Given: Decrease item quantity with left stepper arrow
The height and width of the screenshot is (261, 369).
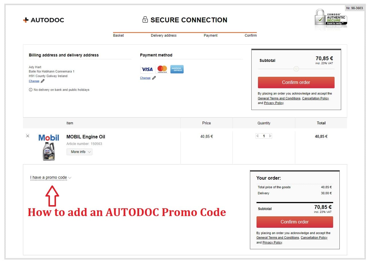Looking at the screenshot, I should (x=257, y=136).
